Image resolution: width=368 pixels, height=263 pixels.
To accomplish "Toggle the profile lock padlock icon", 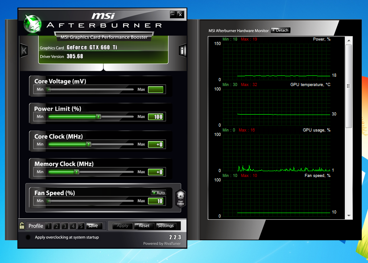I will (22, 226).
